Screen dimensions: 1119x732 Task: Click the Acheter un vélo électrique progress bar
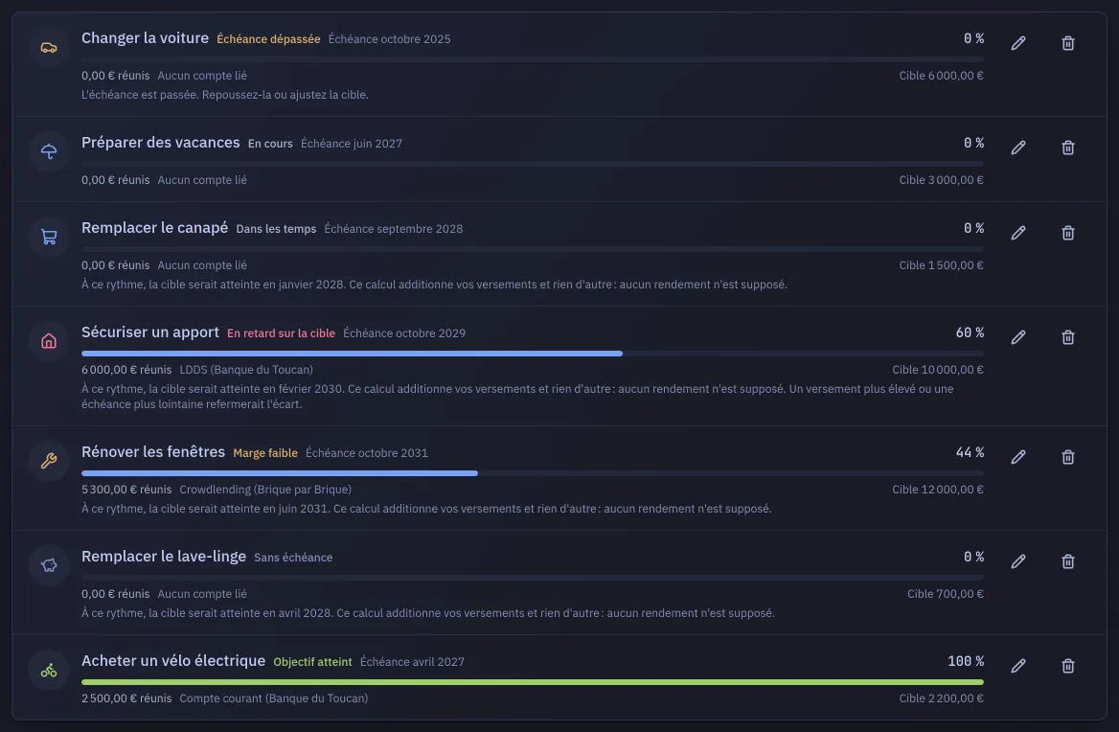pos(533,682)
